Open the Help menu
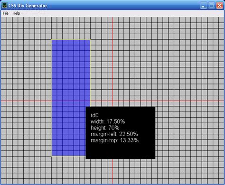Screen dimensions: 225x185 pyautogui.click(x=16, y=13)
